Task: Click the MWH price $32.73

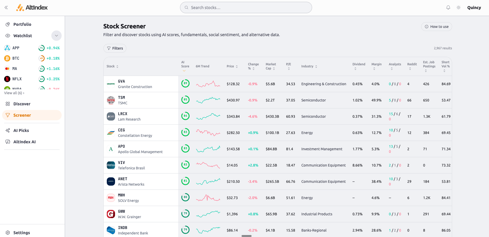Action: click(232, 198)
